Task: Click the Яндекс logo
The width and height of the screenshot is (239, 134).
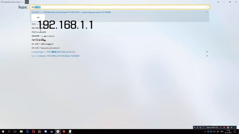Action: pos(23,7)
